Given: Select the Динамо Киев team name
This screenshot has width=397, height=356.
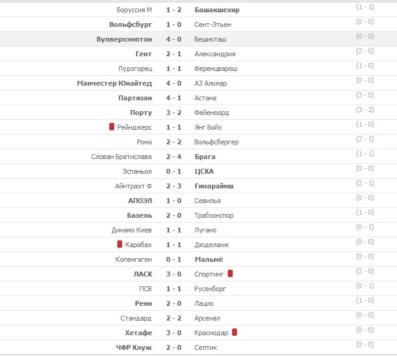Looking at the screenshot, I should 132,230.
